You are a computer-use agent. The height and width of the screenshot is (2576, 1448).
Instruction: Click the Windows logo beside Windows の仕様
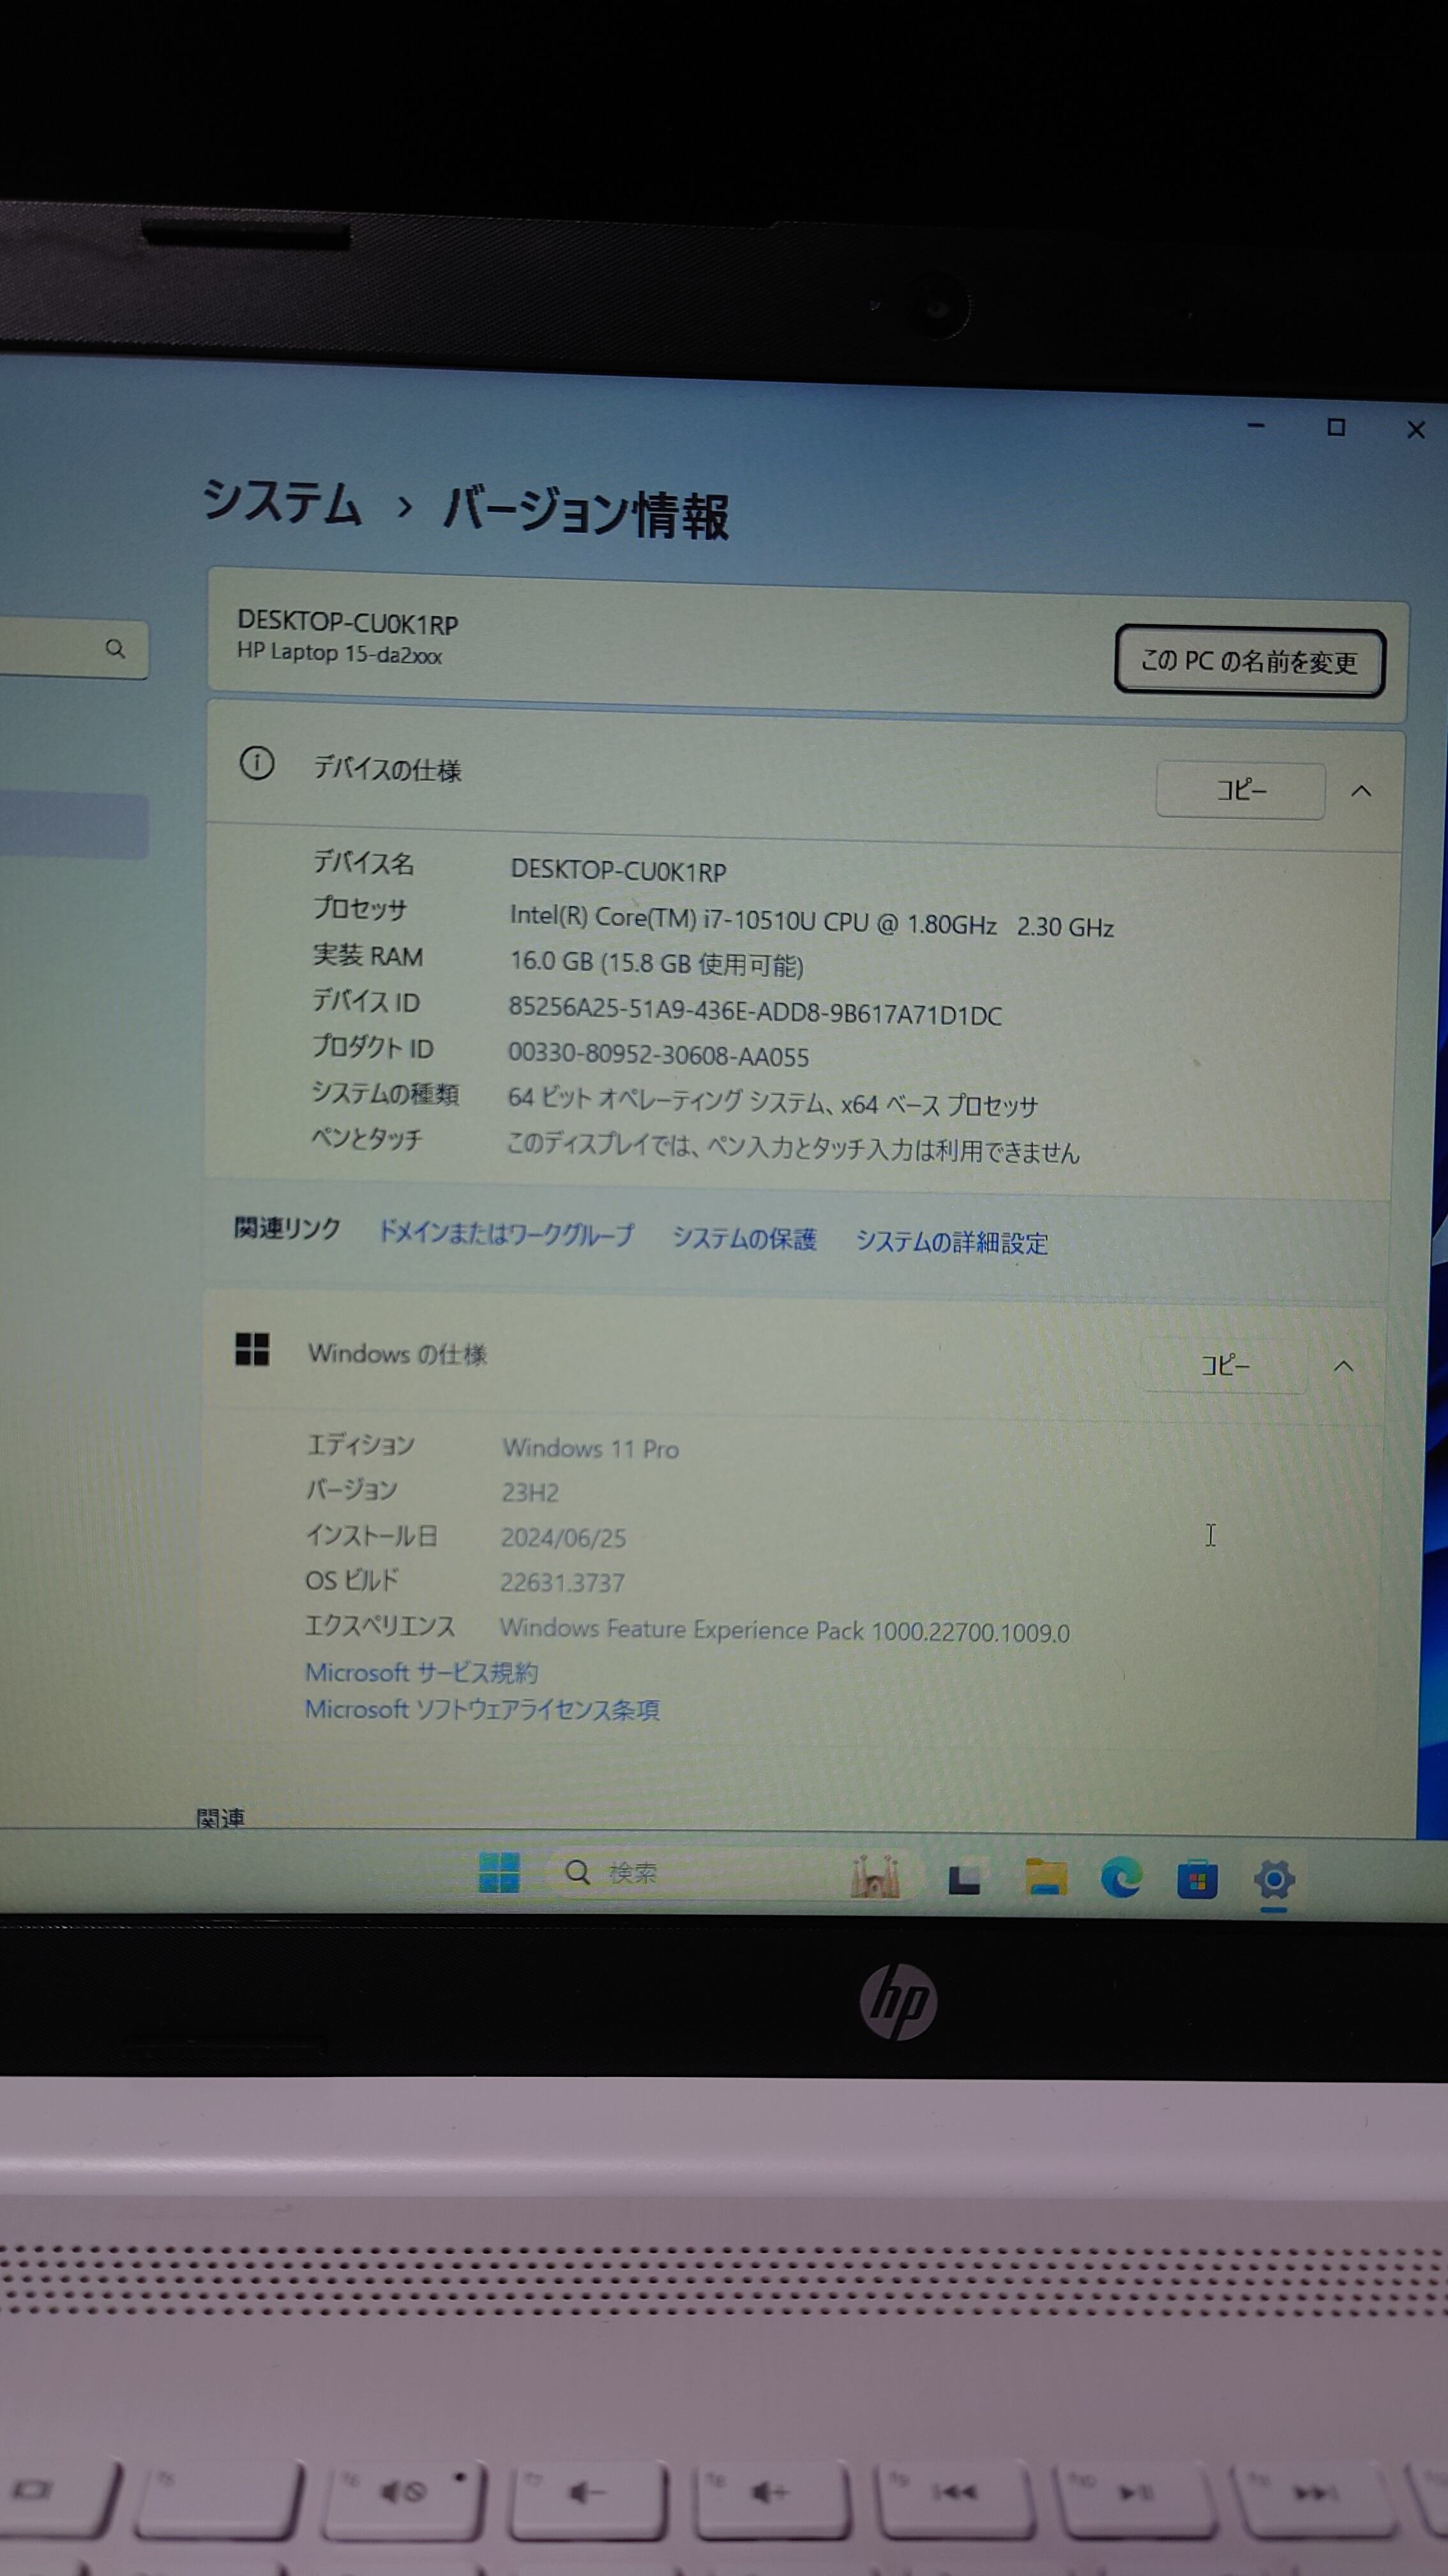252,1349
